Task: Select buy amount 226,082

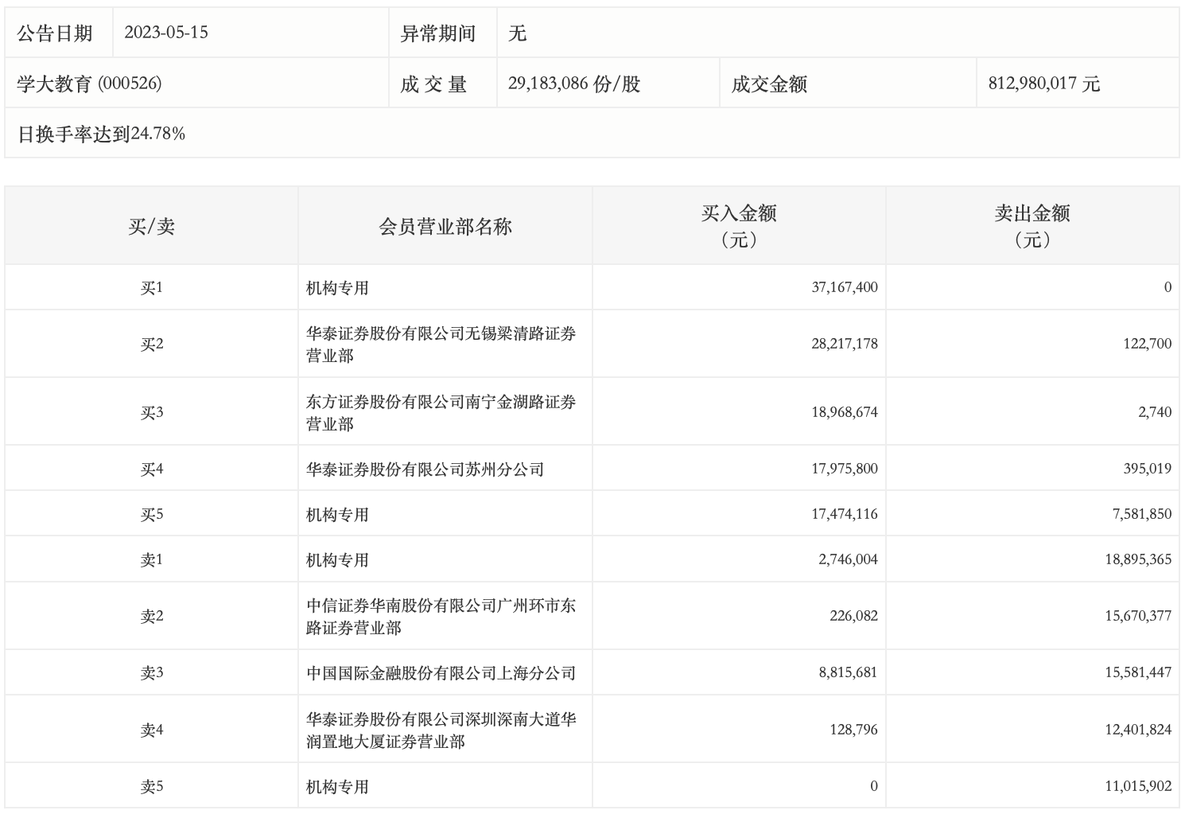Action: coord(853,616)
